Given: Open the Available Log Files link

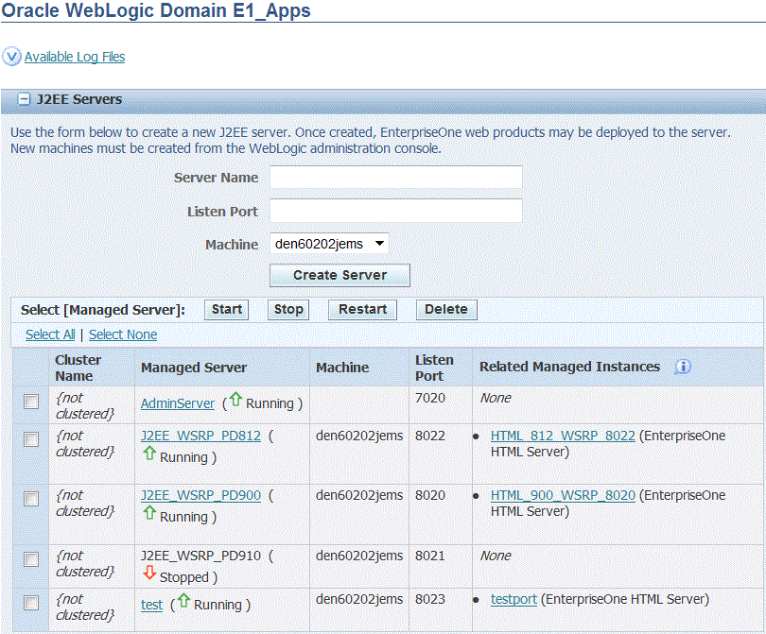Looking at the screenshot, I should click(75, 57).
